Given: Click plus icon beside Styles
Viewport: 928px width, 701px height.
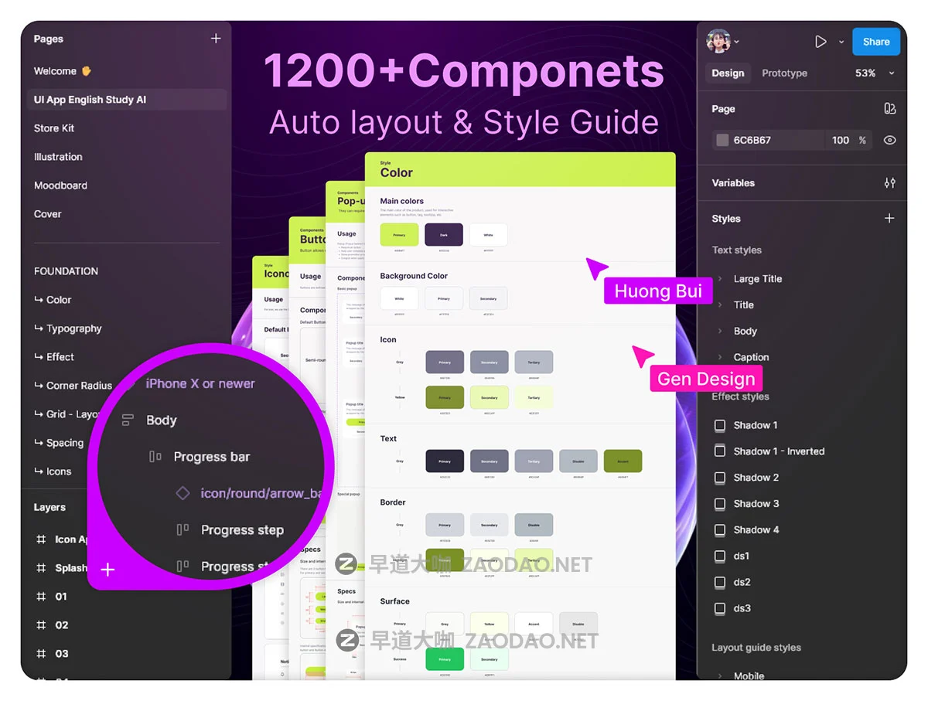Looking at the screenshot, I should point(889,219).
